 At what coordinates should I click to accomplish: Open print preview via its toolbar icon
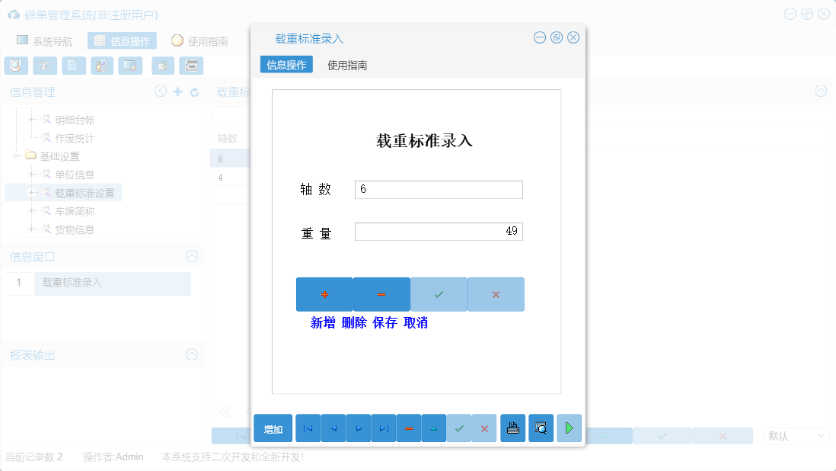coord(541,428)
